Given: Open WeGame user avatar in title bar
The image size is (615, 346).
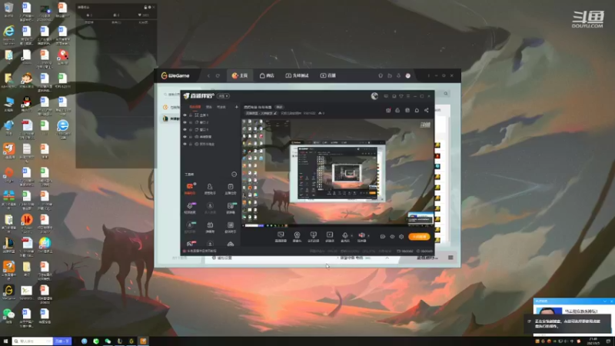Looking at the screenshot, I should point(408,75).
